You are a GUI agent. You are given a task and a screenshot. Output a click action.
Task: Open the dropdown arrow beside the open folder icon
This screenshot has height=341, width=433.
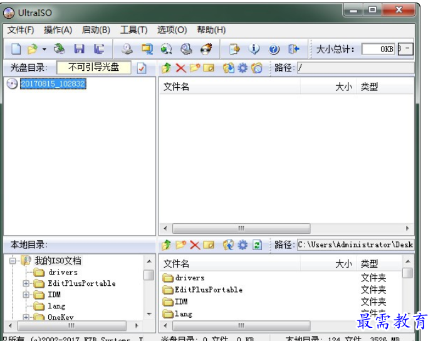pos(44,50)
